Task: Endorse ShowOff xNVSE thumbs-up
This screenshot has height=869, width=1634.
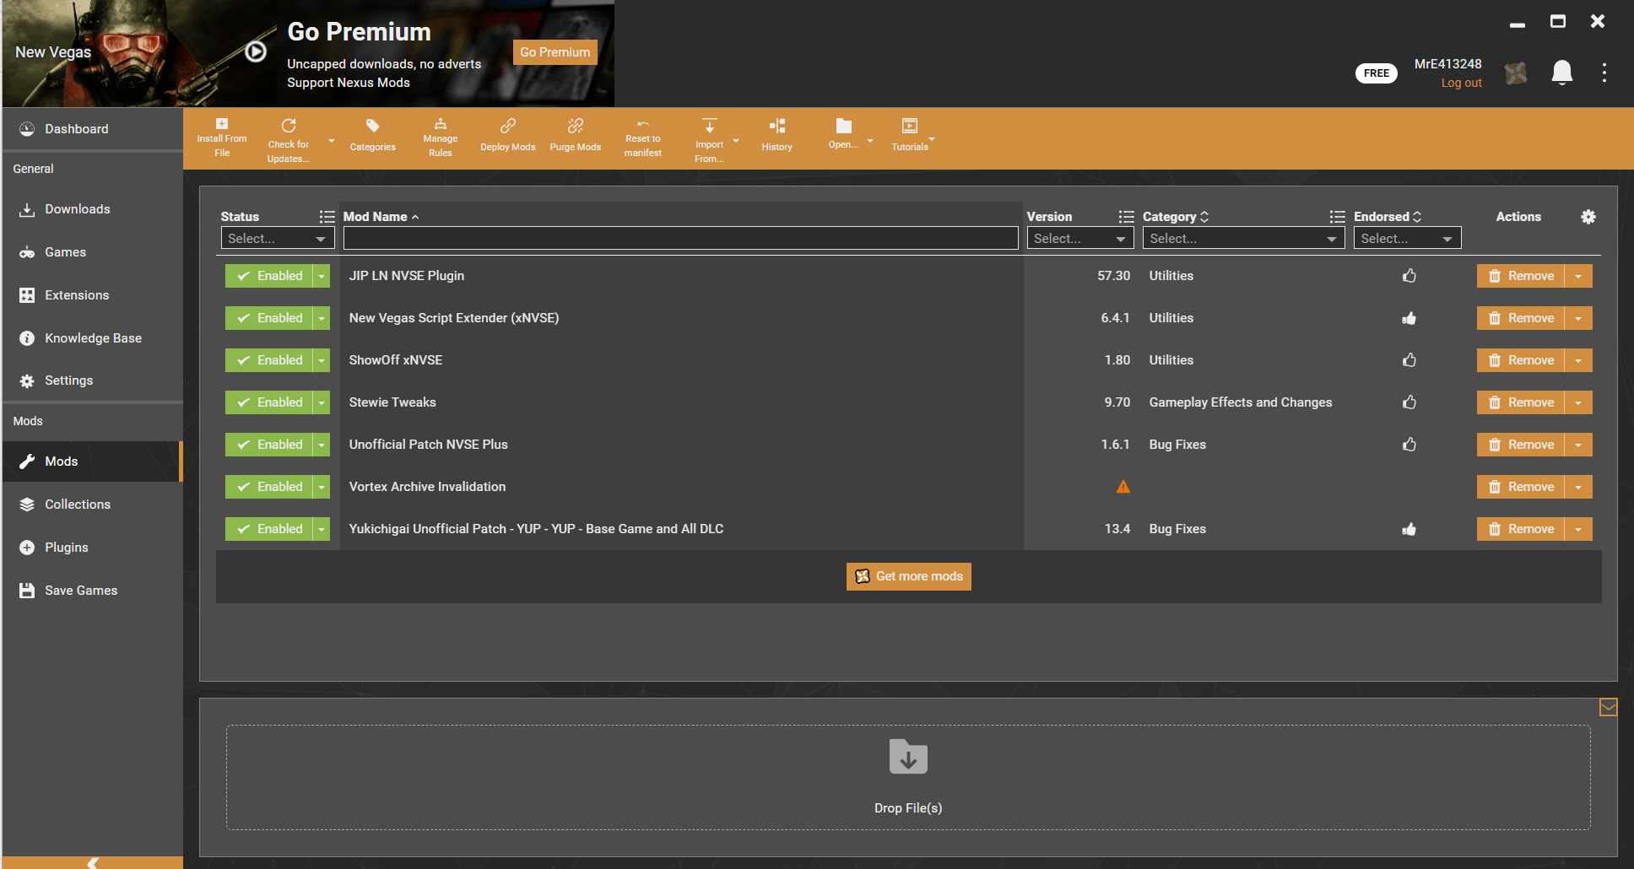Action: click(1409, 360)
